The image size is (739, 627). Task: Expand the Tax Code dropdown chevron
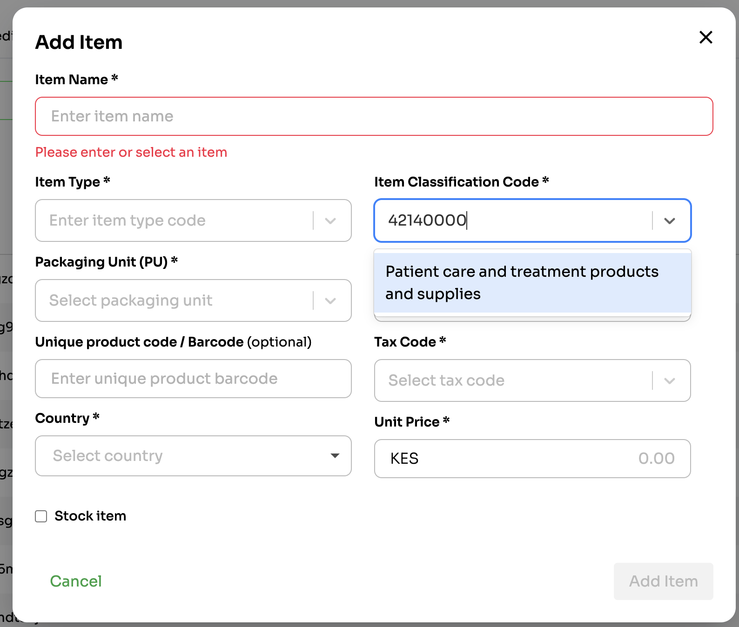[x=669, y=381]
